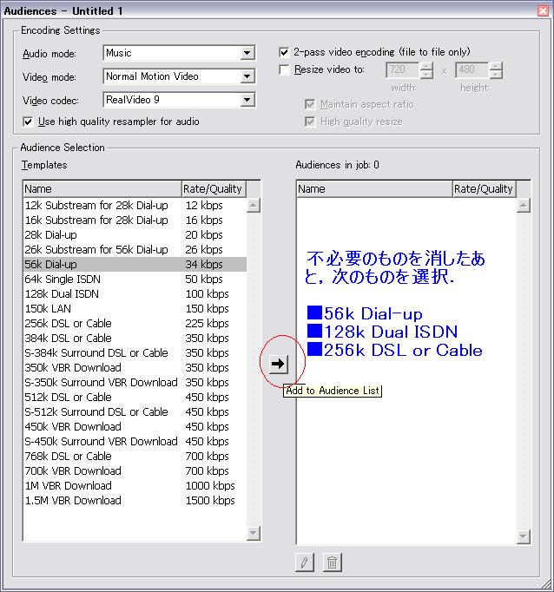Select the 450k VBR Download template
554x592 pixels.
coord(135,426)
